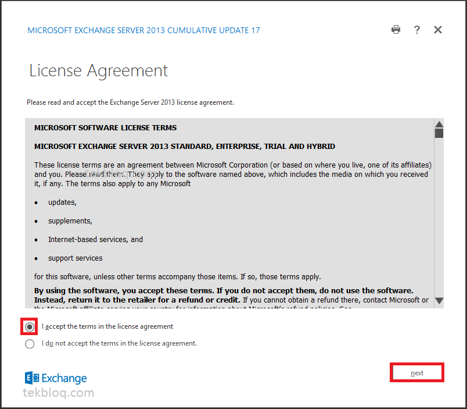Image resolution: width=467 pixels, height=409 pixels.
Task: Click the 'support services' bullet text
Action: [76, 258]
